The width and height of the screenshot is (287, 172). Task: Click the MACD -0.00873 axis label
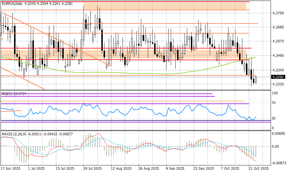[x=278, y=163]
